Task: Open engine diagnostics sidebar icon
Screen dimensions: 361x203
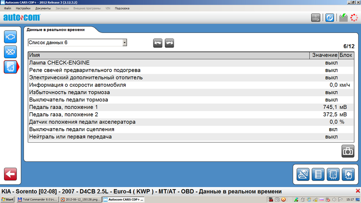Action: tap(10, 37)
